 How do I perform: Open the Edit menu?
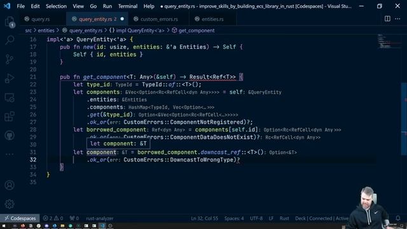35,6
